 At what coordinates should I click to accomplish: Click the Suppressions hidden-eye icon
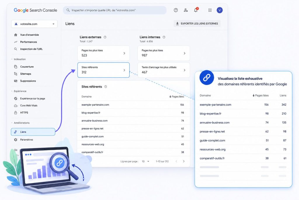16,81
